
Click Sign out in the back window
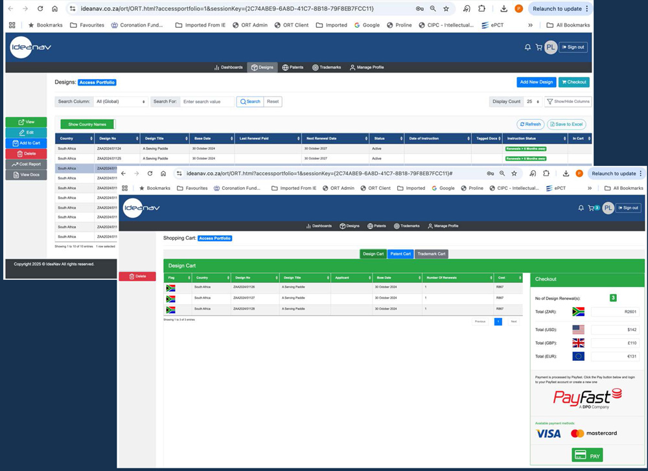point(573,47)
